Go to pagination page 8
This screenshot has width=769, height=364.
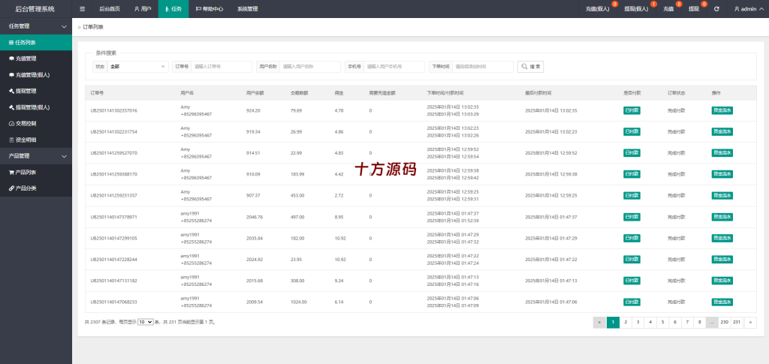point(699,323)
